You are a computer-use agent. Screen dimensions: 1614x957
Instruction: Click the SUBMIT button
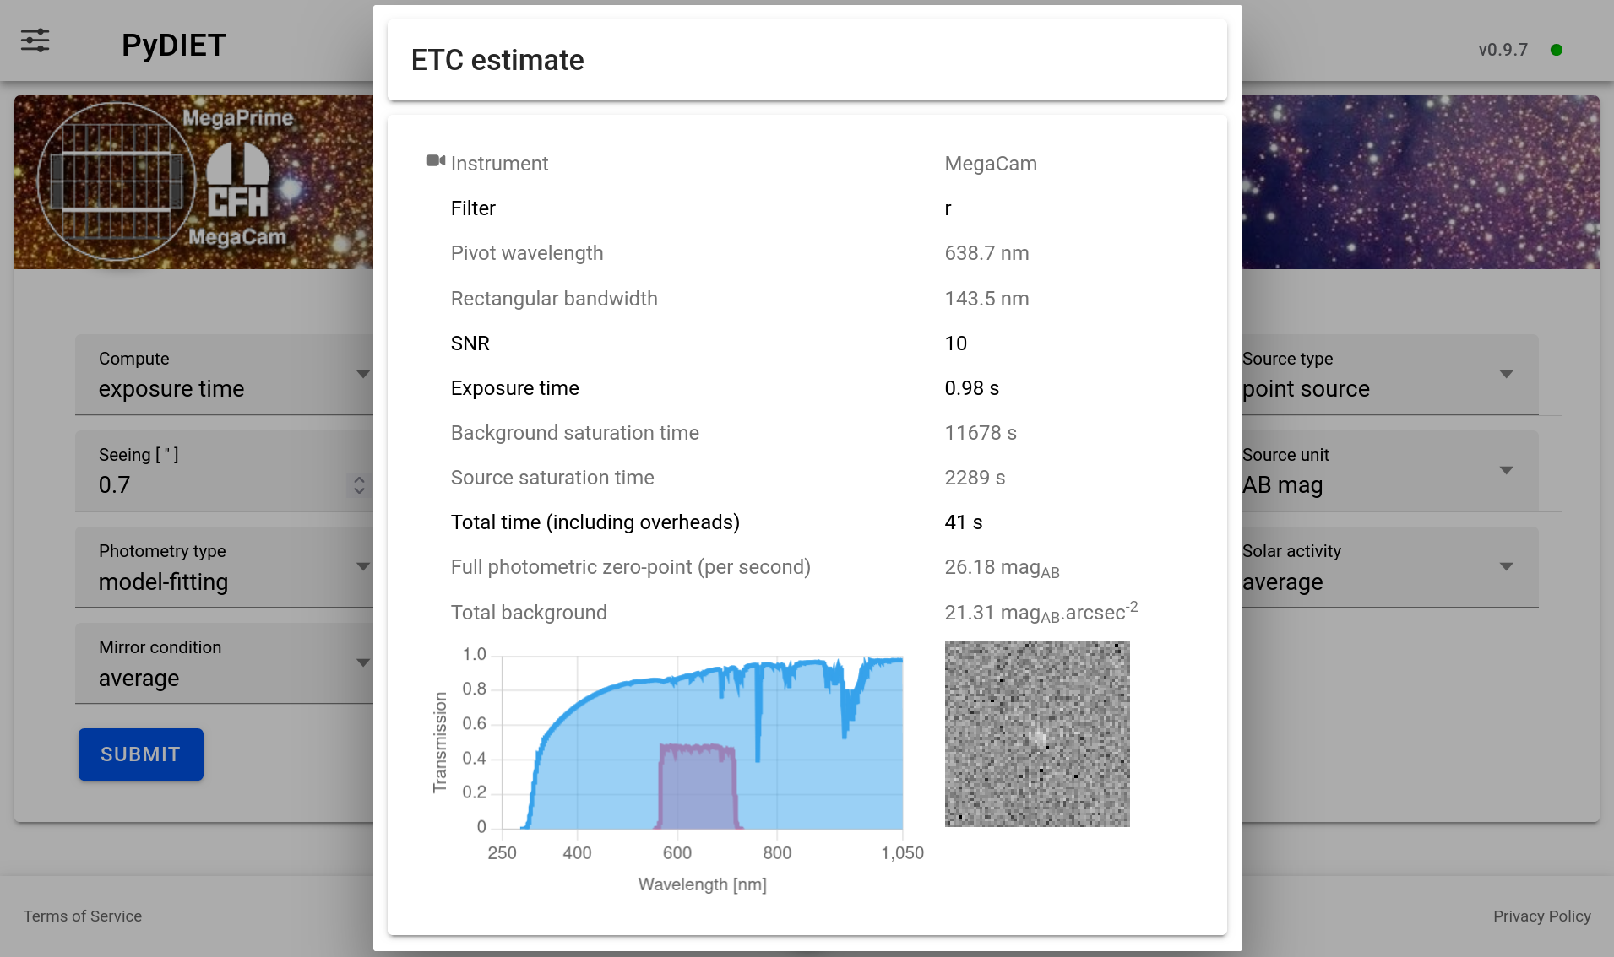pyautogui.click(x=141, y=754)
